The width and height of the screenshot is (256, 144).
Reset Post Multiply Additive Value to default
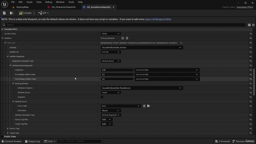(x=251, y=79)
